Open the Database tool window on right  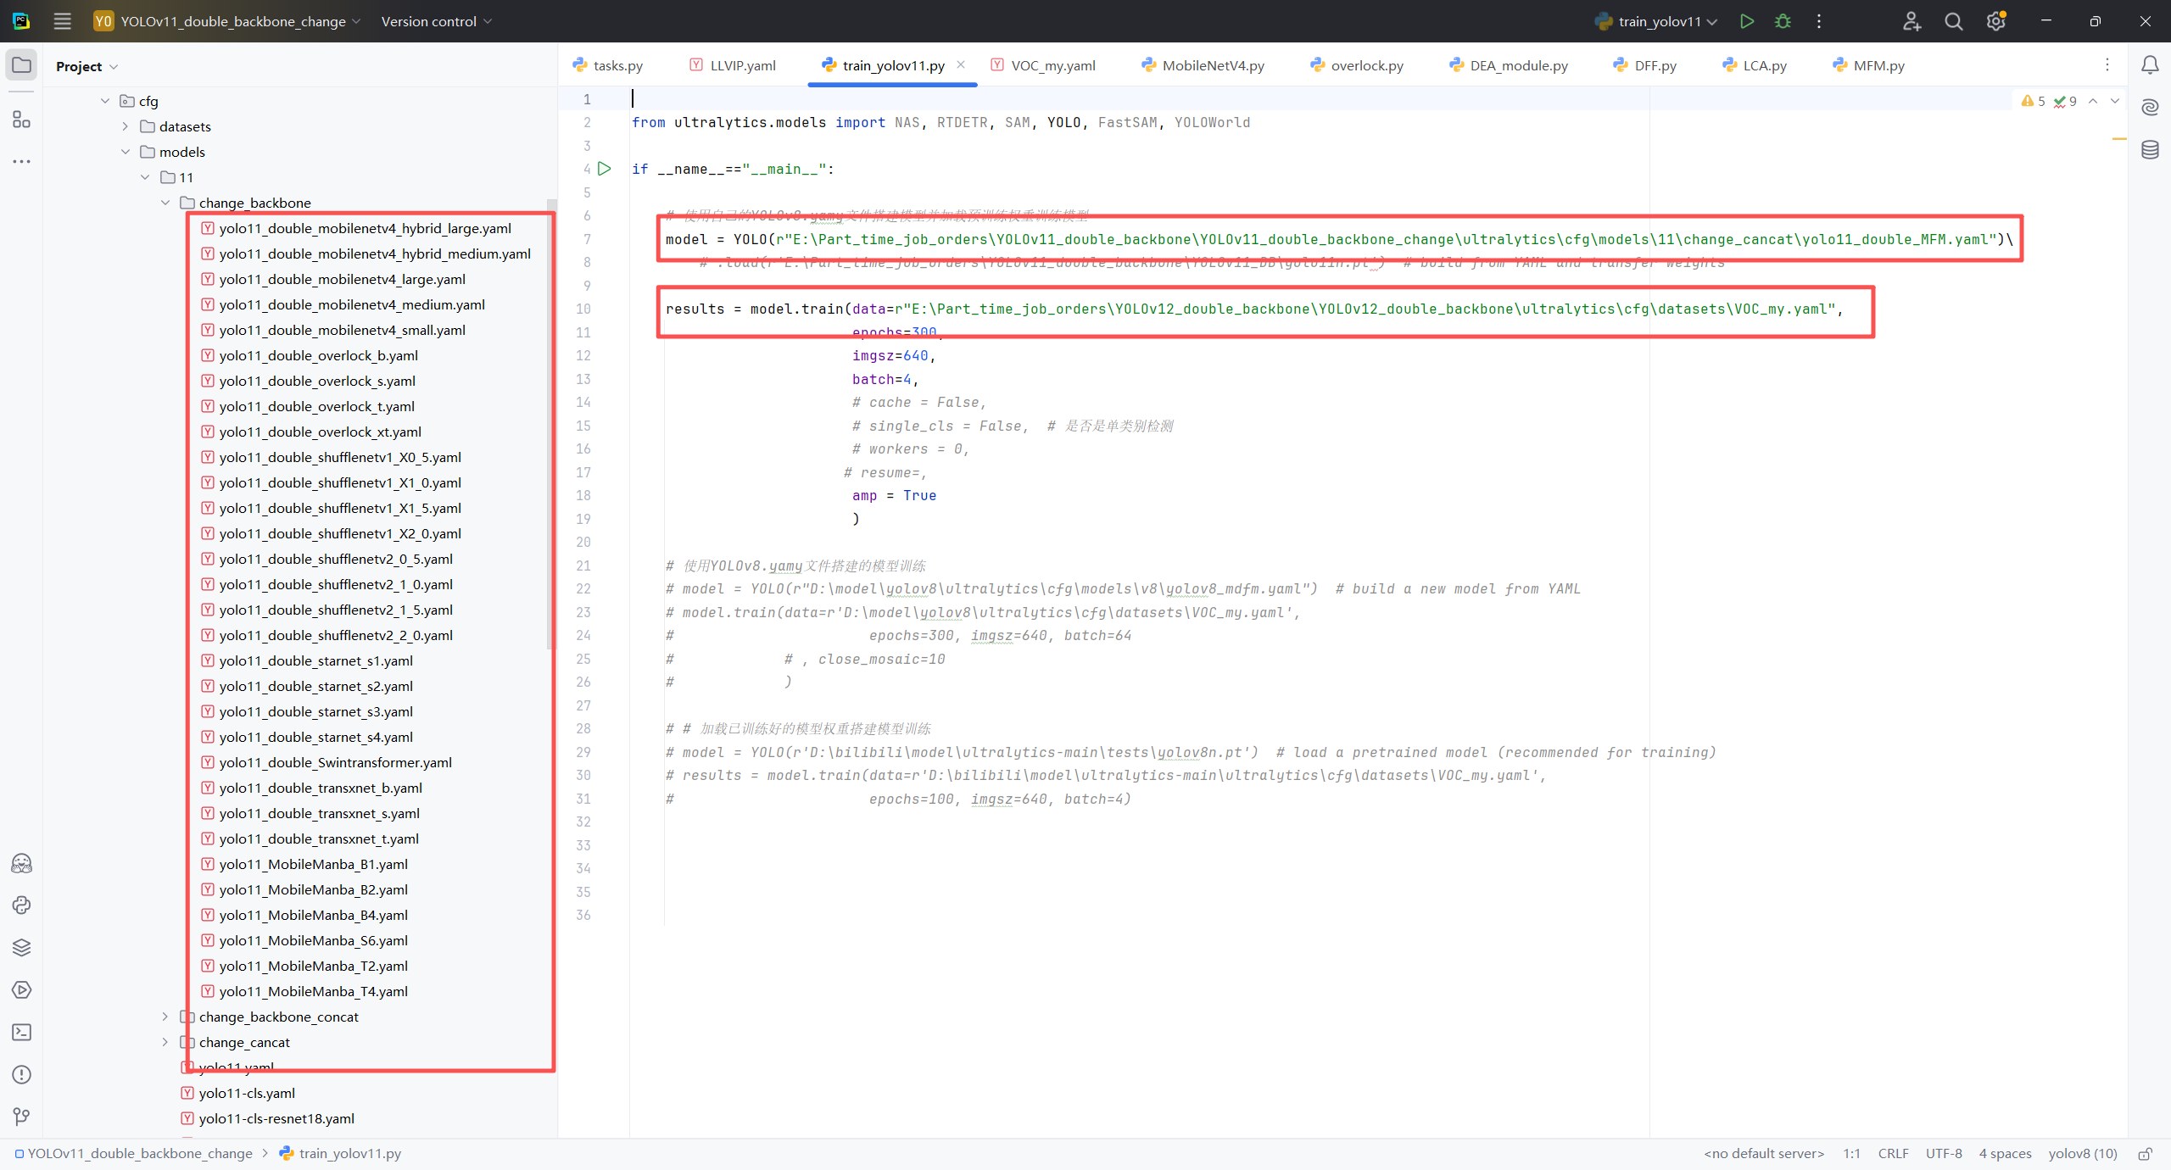point(2150,150)
